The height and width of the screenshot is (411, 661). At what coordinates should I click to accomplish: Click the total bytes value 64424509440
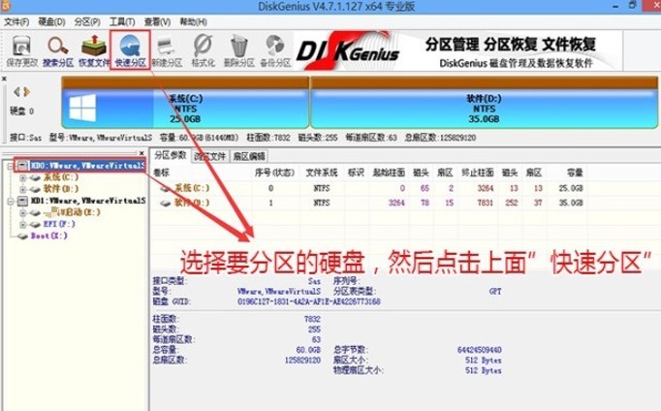point(480,350)
